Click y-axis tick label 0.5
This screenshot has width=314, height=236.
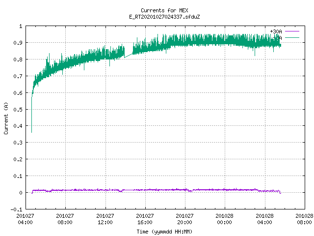18,109
